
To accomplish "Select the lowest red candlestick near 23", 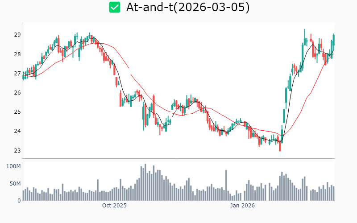I will click(x=280, y=145).
